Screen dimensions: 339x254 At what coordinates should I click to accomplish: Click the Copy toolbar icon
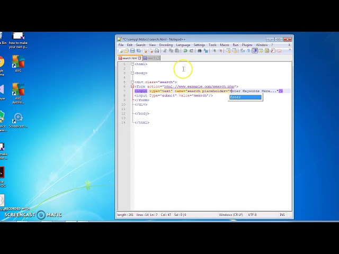[x=171, y=51]
